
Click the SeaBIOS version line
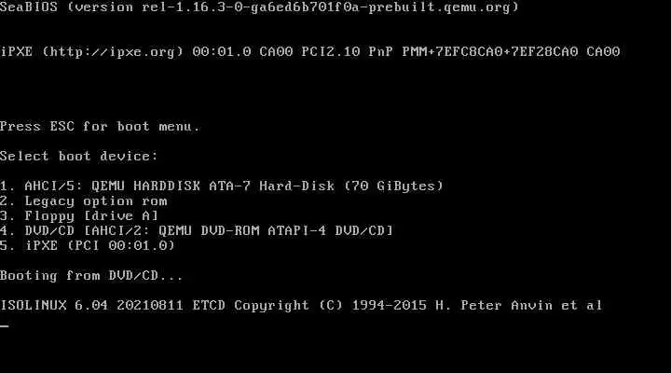tap(259, 7)
